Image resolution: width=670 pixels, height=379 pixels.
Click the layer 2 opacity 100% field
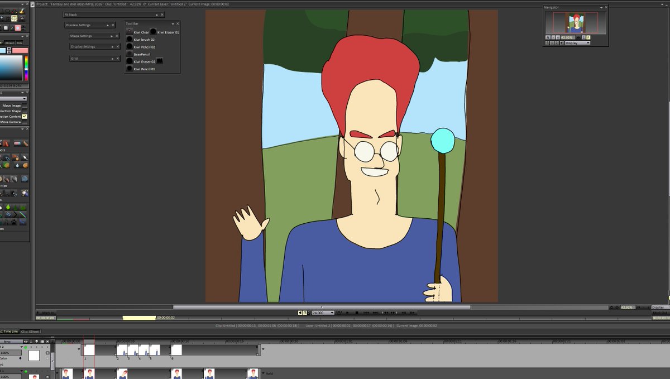click(x=11, y=353)
